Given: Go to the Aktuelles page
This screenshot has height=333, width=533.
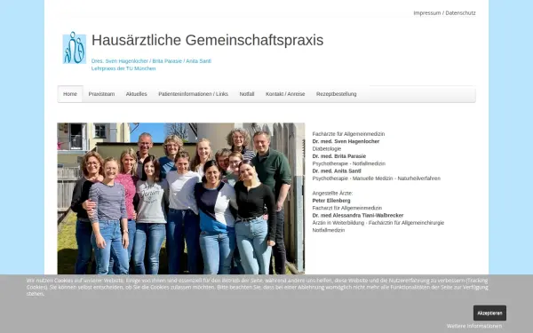Looking at the screenshot, I should point(136,94).
